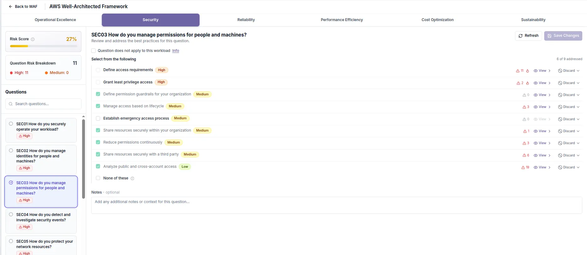This screenshot has height=255, width=587.
Task: Click warning icon for Share resources within organization
Action: point(525,131)
